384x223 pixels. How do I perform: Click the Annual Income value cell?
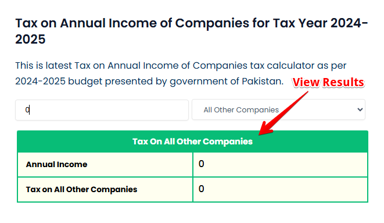coord(280,164)
